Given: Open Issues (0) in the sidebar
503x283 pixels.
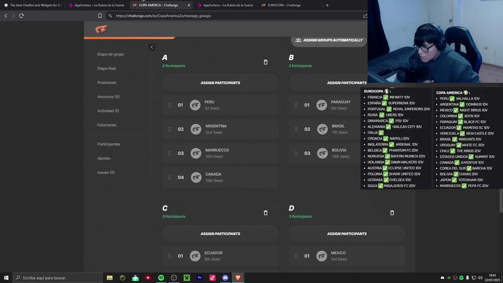Looking at the screenshot, I should point(106,173).
